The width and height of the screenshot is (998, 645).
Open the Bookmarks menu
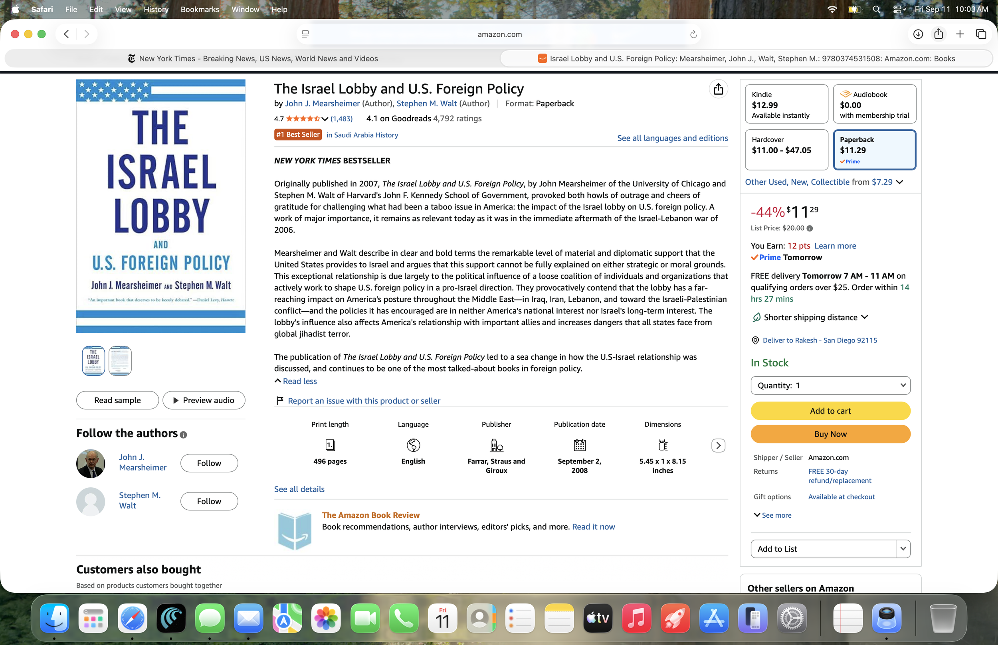coord(200,9)
